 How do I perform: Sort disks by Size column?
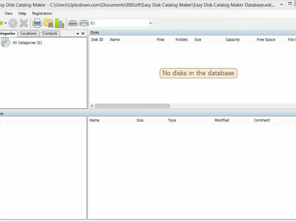pyautogui.click(x=198, y=40)
